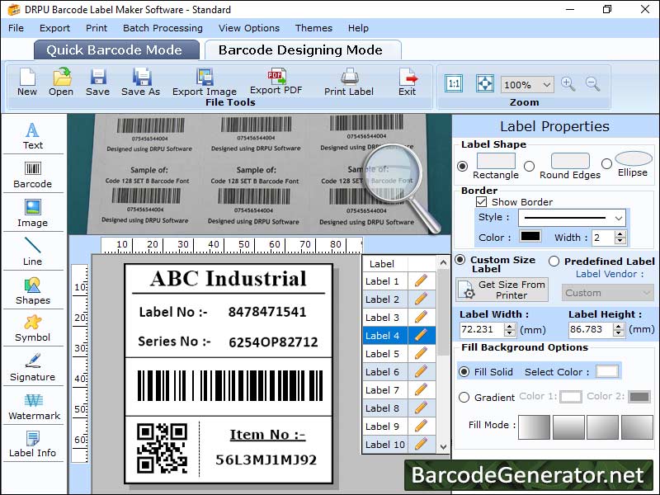Switch fill to Gradient option

pyautogui.click(x=464, y=397)
